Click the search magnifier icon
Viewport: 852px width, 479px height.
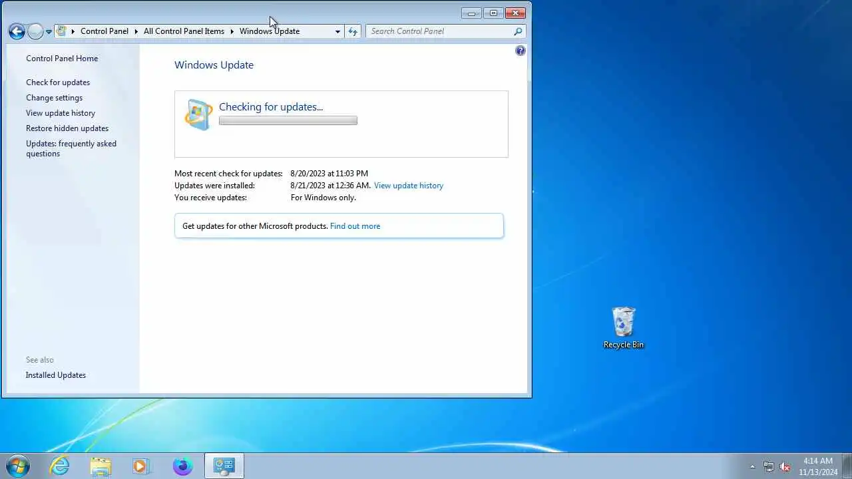click(518, 31)
